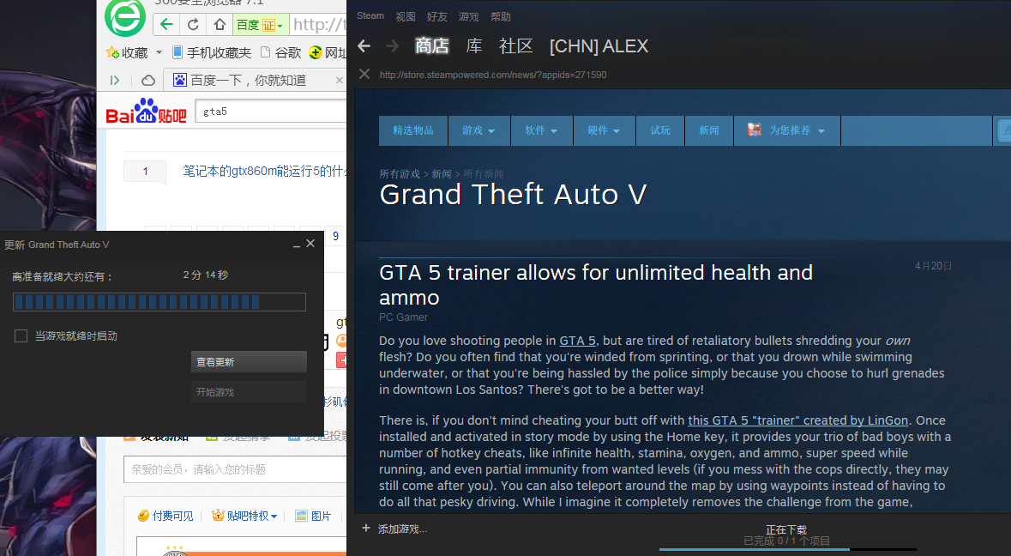The width and height of the screenshot is (1011, 556).
Task: Click the post title input field
Action: 235,469
